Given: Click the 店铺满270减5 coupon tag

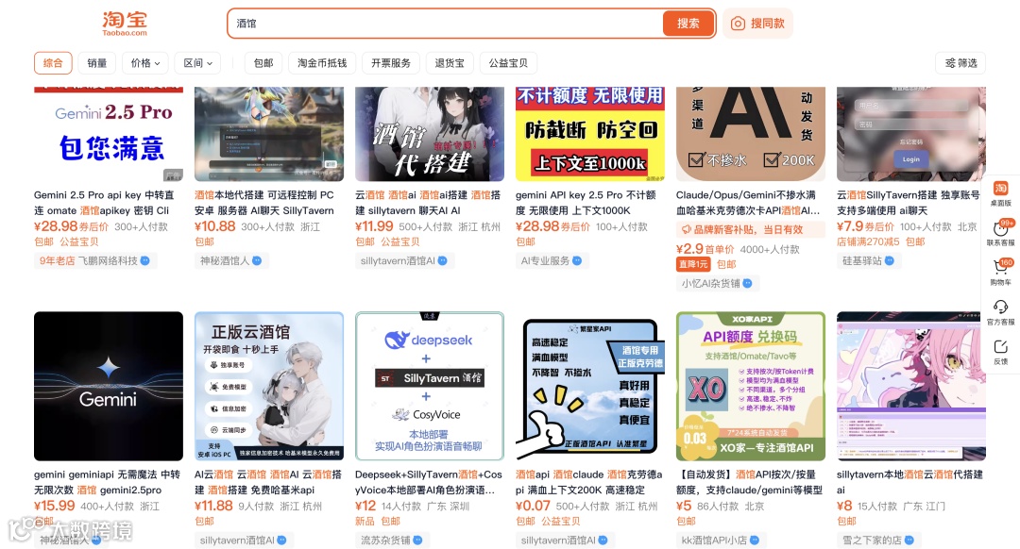Looking at the screenshot, I should pos(868,241).
